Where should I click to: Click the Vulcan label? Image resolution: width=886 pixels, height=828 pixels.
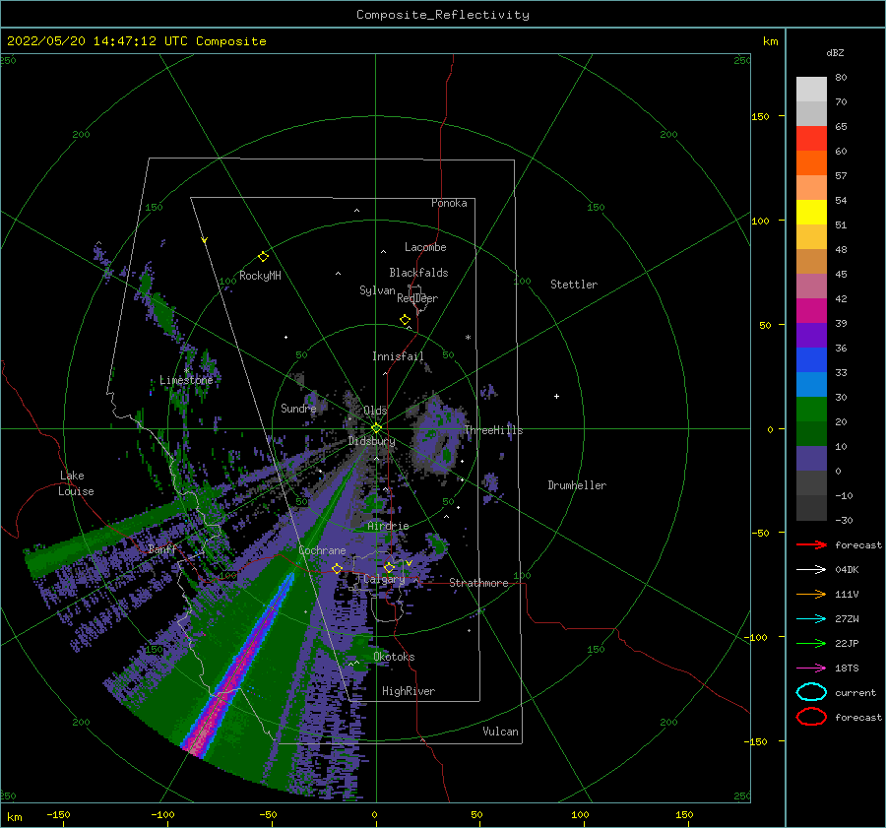click(x=501, y=732)
